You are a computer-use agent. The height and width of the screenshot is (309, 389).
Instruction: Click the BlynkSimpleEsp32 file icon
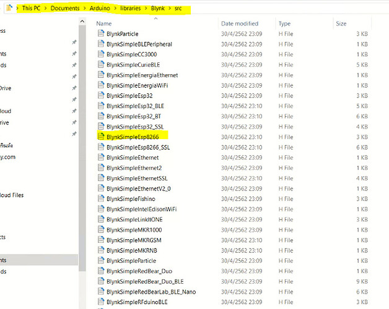101,95
